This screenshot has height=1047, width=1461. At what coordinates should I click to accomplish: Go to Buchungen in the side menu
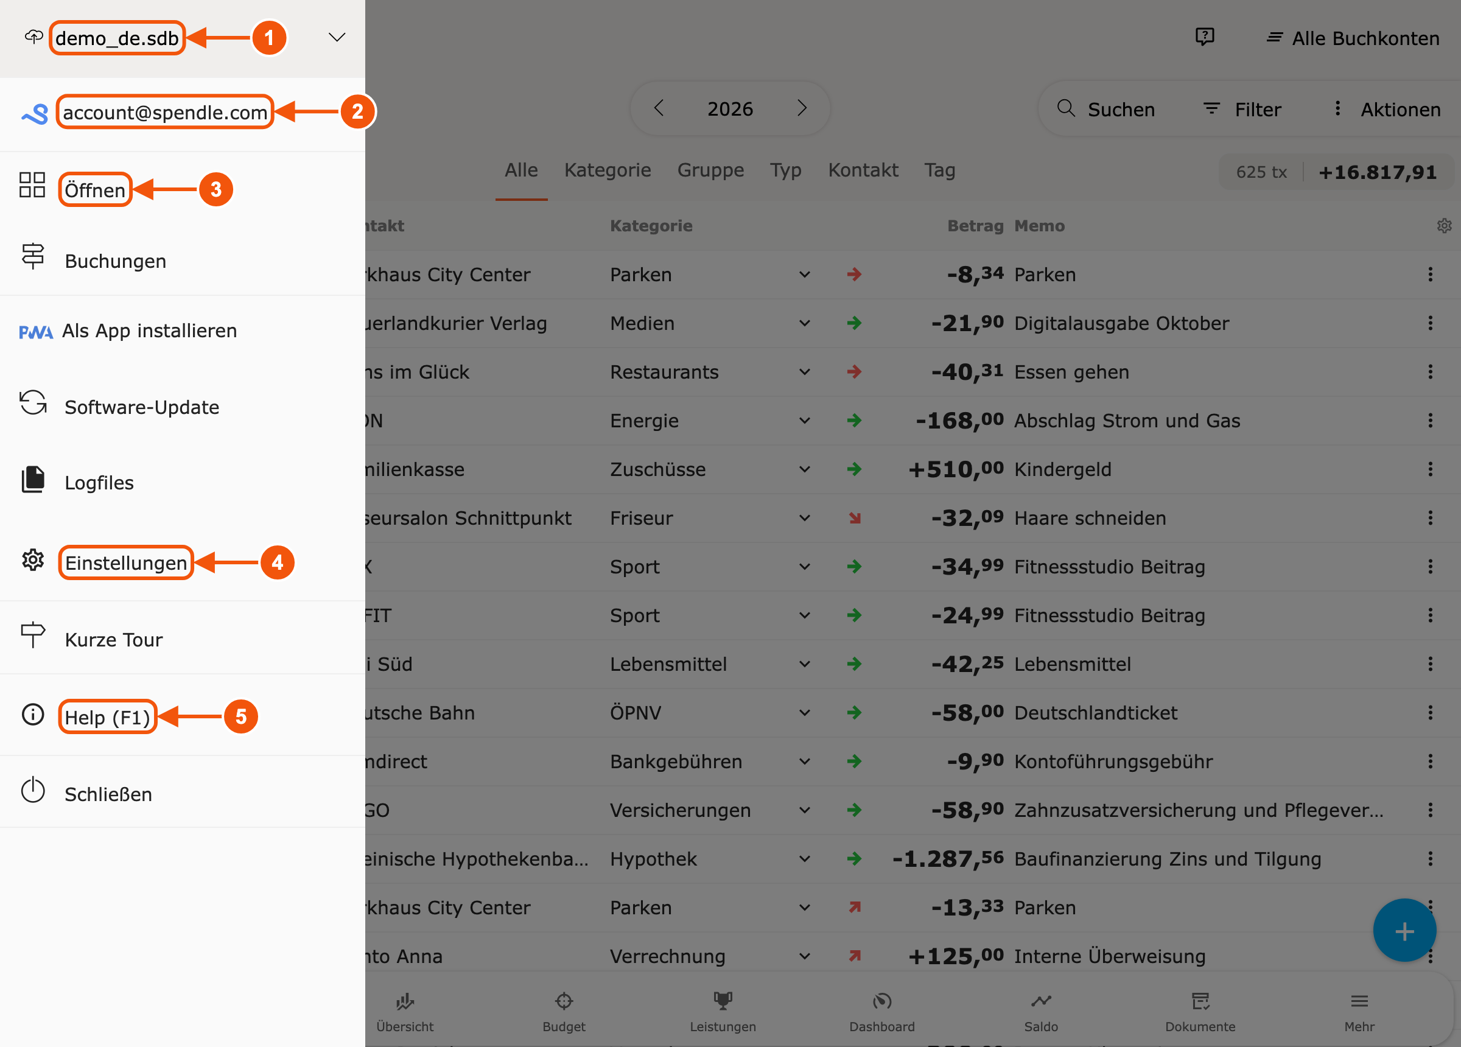point(115,261)
